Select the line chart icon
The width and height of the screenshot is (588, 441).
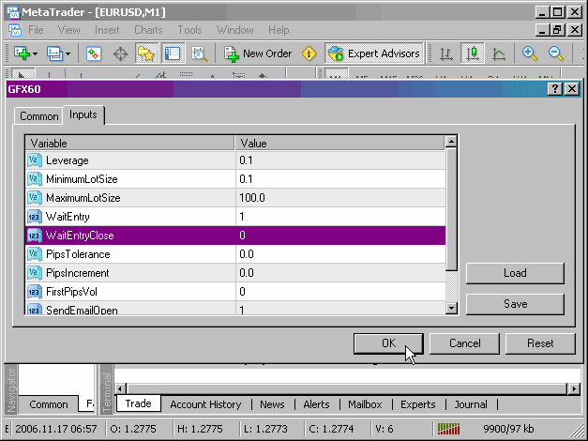(x=499, y=54)
